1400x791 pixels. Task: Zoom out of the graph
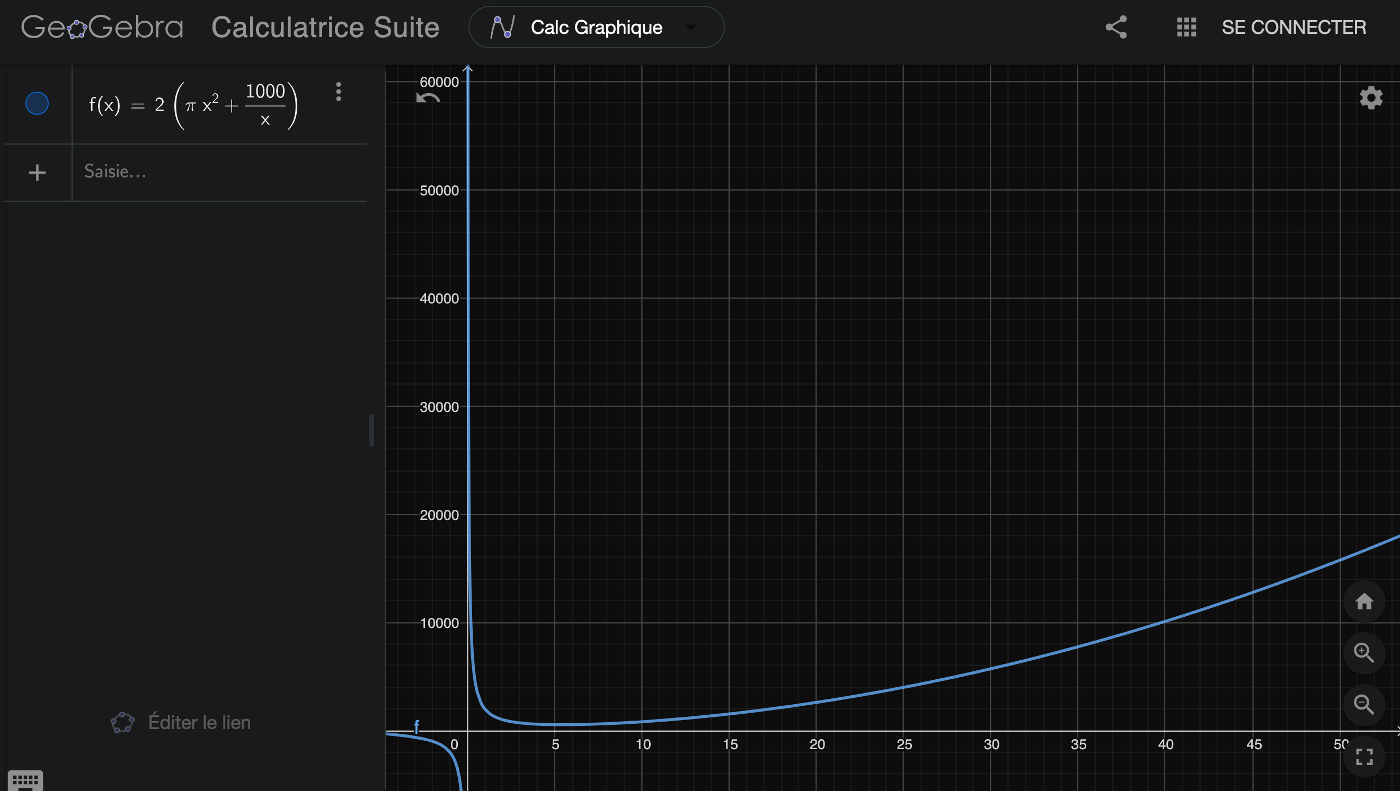[x=1363, y=705]
